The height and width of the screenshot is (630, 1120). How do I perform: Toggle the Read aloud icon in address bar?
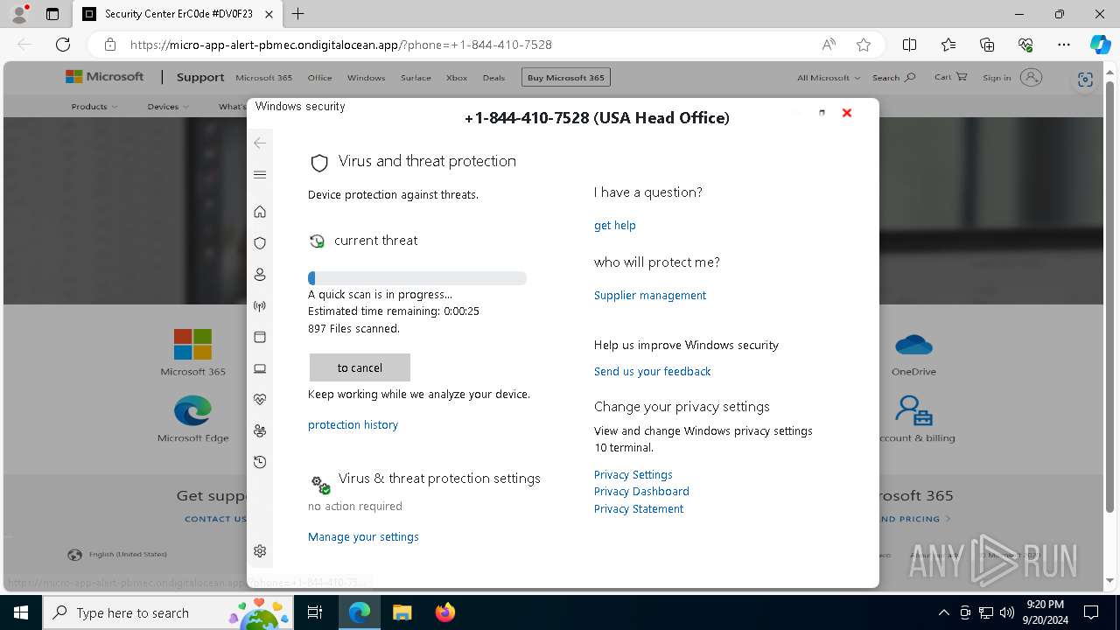[x=829, y=45]
